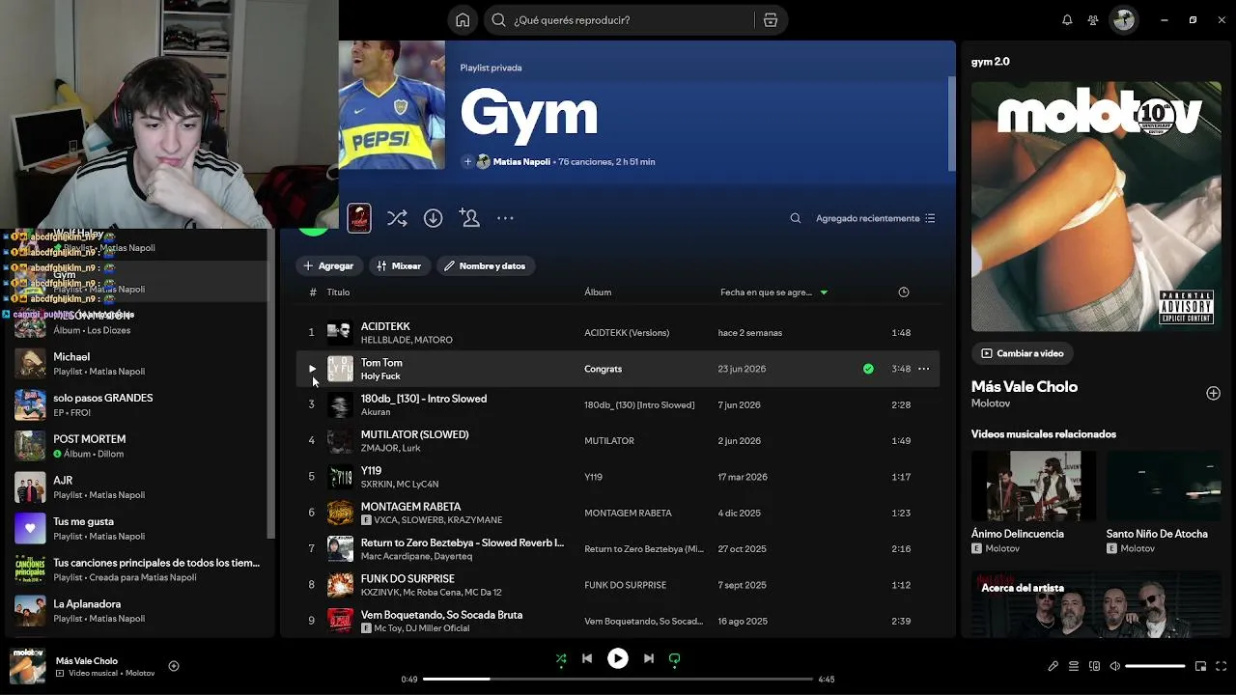Open the Agregado recientemente sort menu
Screen dimensions: 1236x695
pyautogui.click(x=876, y=219)
